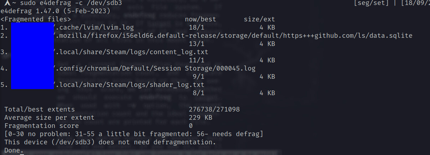Click the 276738/271098 extents count
The height and width of the screenshot is (155, 430).
214,109
